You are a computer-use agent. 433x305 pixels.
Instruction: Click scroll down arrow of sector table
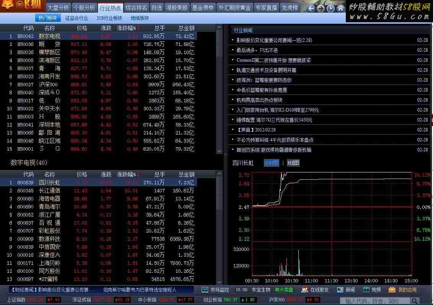(x=219, y=151)
